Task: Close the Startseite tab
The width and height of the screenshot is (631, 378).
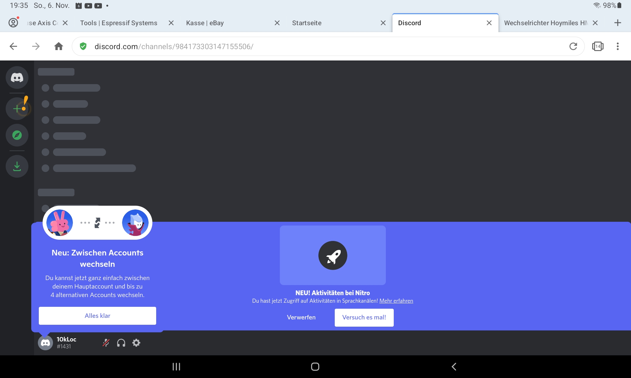Action: 383,23
